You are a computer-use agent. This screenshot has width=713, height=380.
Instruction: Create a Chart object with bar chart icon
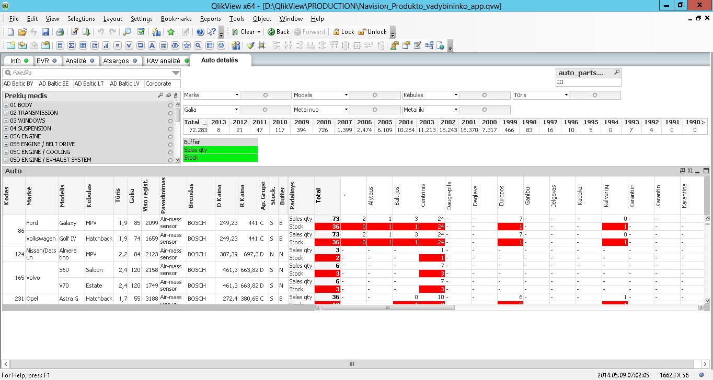(106, 45)
